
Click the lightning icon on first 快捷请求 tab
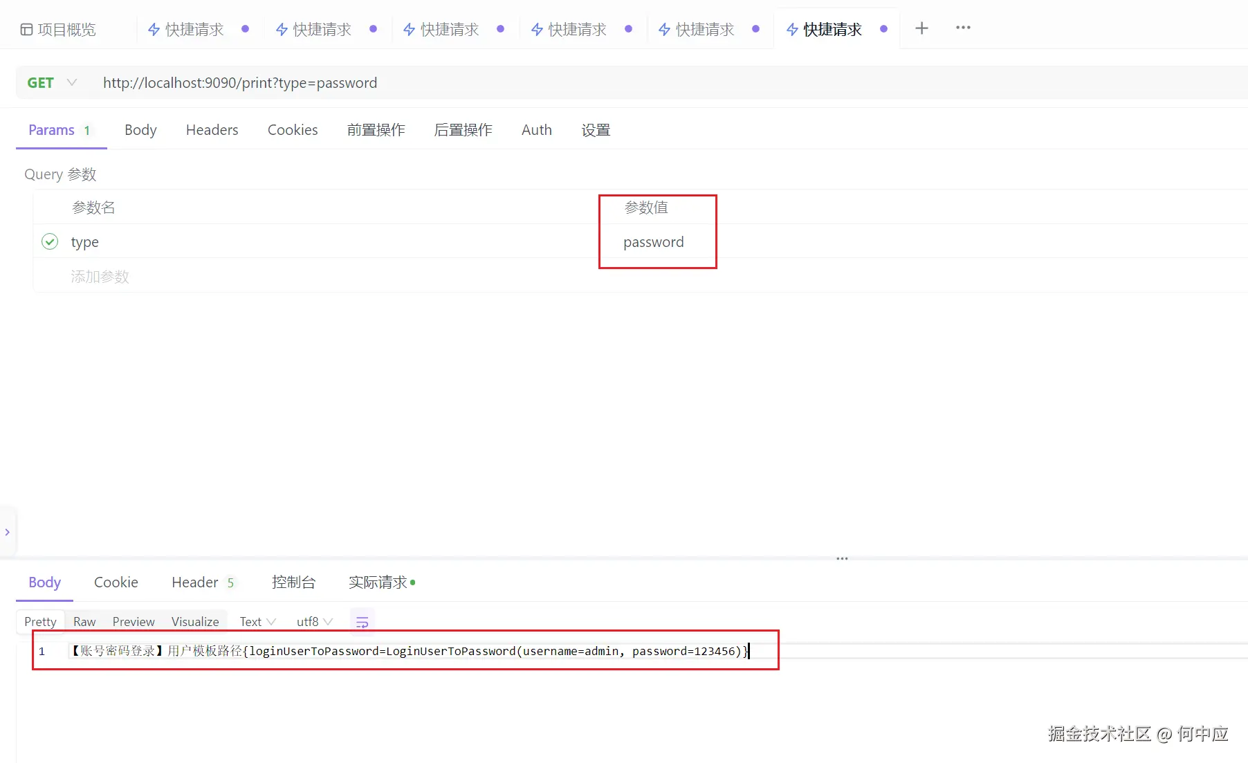point(153,29)
